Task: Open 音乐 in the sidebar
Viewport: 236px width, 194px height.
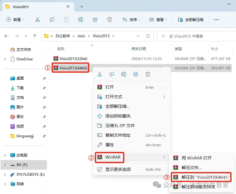Action: point(17,117)
